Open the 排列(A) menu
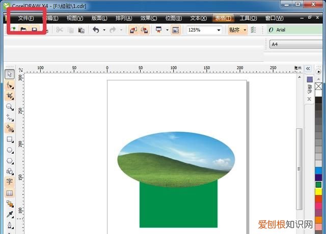This screenshot has width=326, height=234. point(124,18)
